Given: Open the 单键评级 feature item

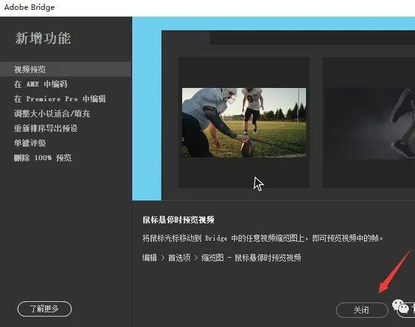Looking at the screenshot, I should [x=30, y=143].
